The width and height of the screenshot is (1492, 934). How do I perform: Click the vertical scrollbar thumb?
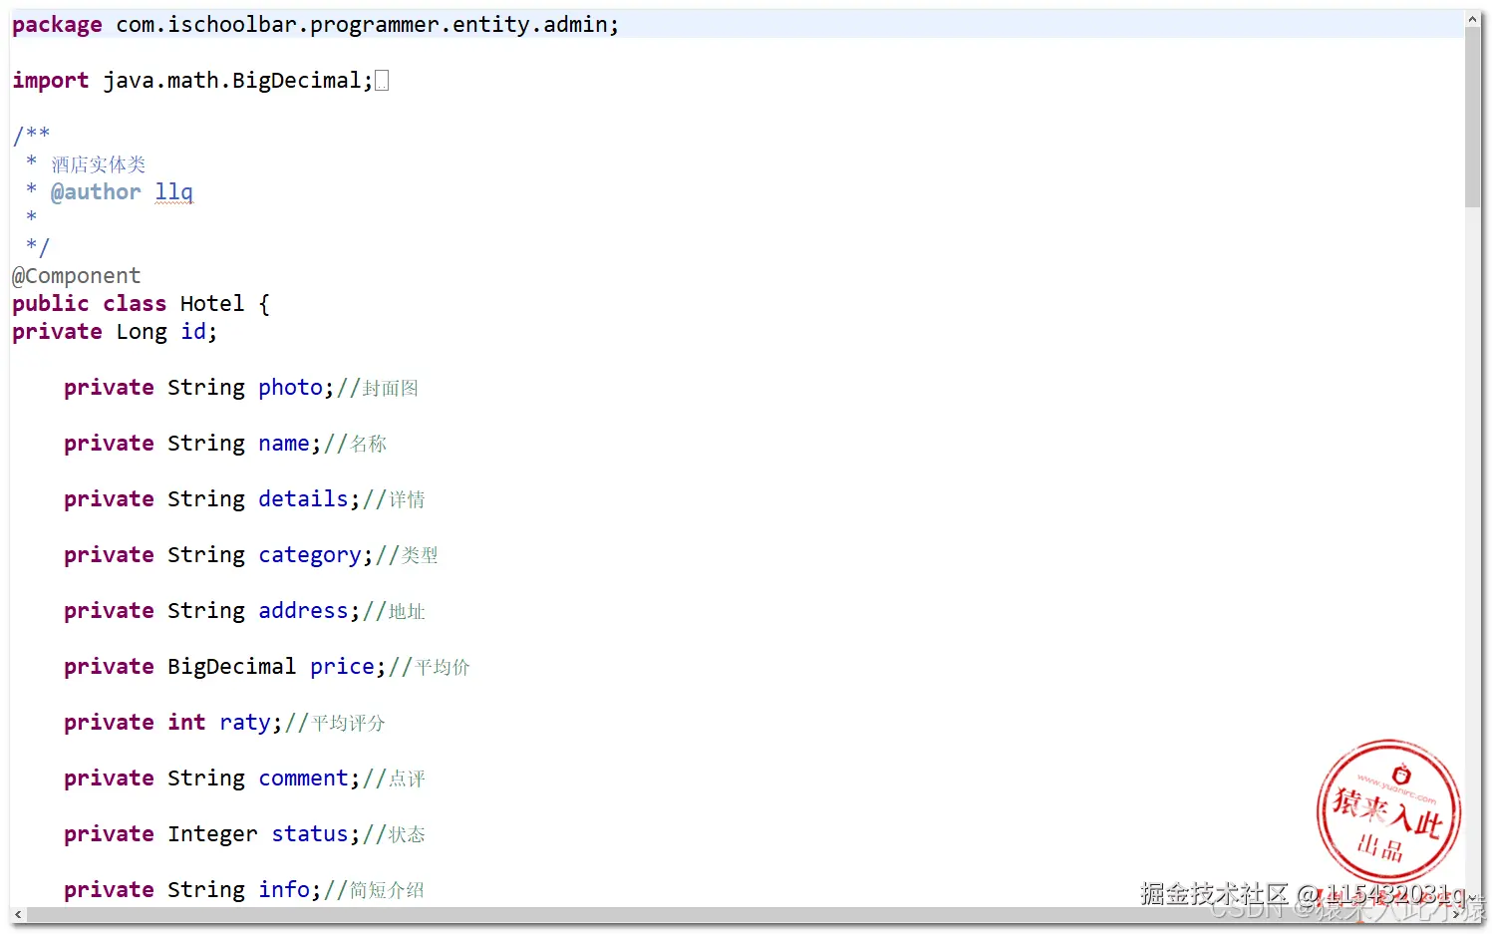(x=1472, y=118)
